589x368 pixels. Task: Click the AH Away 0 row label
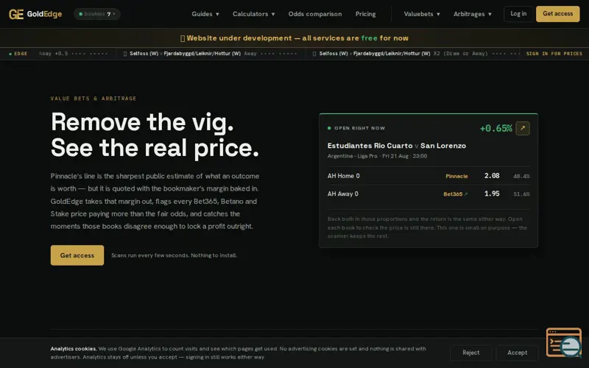[343, 194]
